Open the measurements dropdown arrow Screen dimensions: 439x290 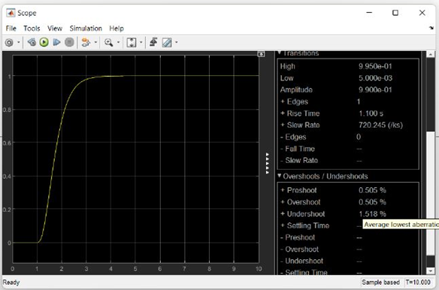click(x=177, y=43)
